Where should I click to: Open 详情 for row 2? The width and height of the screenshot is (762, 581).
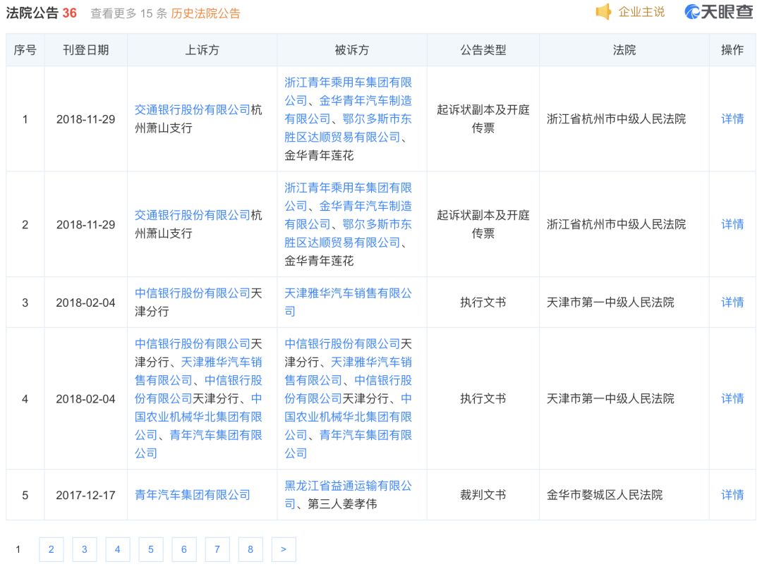tap(732, 224)
